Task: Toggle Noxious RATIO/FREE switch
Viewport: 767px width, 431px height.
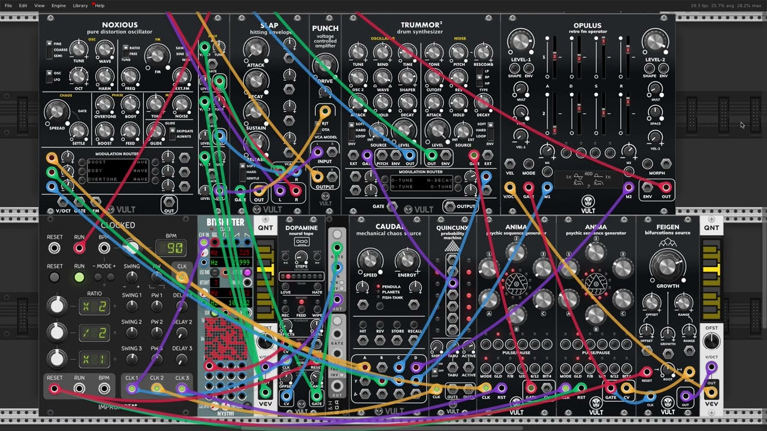Action: tap(126, 51)
